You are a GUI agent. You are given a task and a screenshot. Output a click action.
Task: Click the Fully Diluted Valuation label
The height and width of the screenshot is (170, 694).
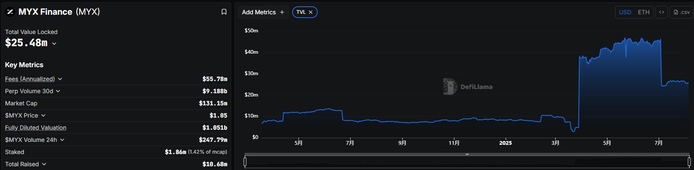(36, 128)
